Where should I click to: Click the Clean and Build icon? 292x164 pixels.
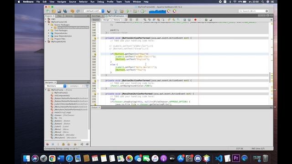coord(122,11)
